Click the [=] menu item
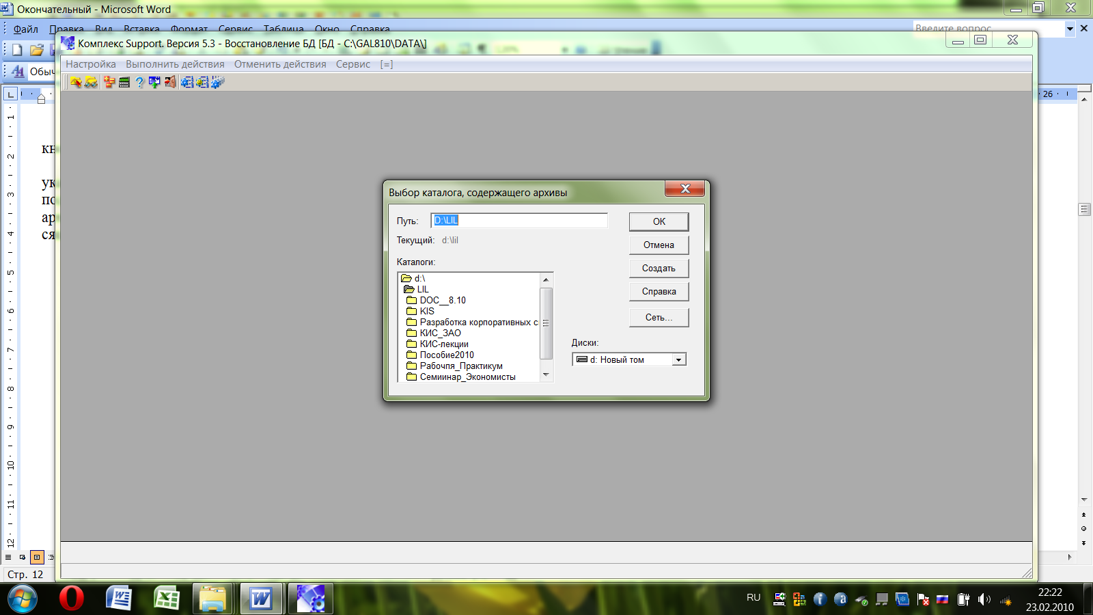This screenshot has width=1093, height=615. click(x=387, y=64)
